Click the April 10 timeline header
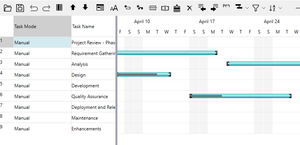This screenshot has height=145, width=300. tap(142, 22)
